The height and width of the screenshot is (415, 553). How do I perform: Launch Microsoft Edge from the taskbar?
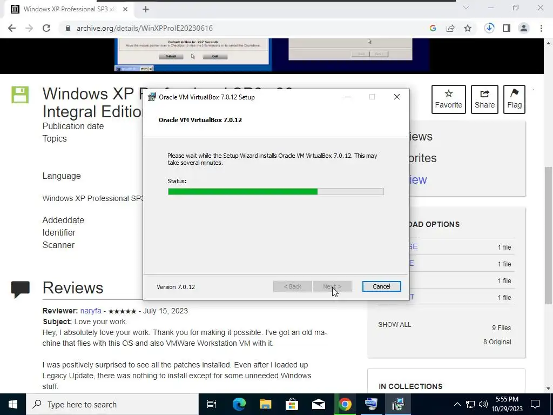[239, 404]
